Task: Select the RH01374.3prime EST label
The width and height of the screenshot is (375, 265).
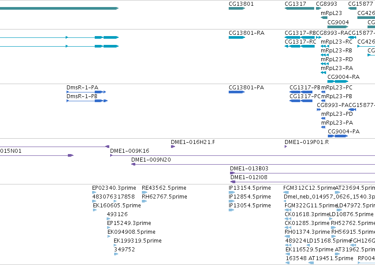Action: click(307, 232)
